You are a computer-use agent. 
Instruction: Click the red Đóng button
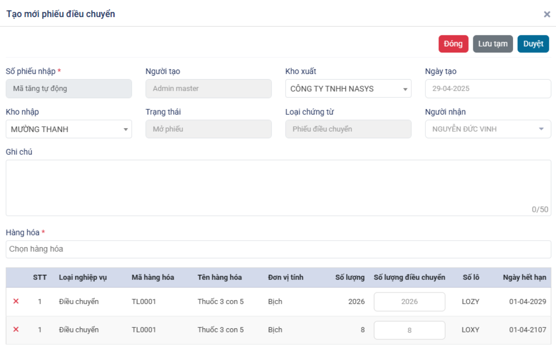coord(453,44)
